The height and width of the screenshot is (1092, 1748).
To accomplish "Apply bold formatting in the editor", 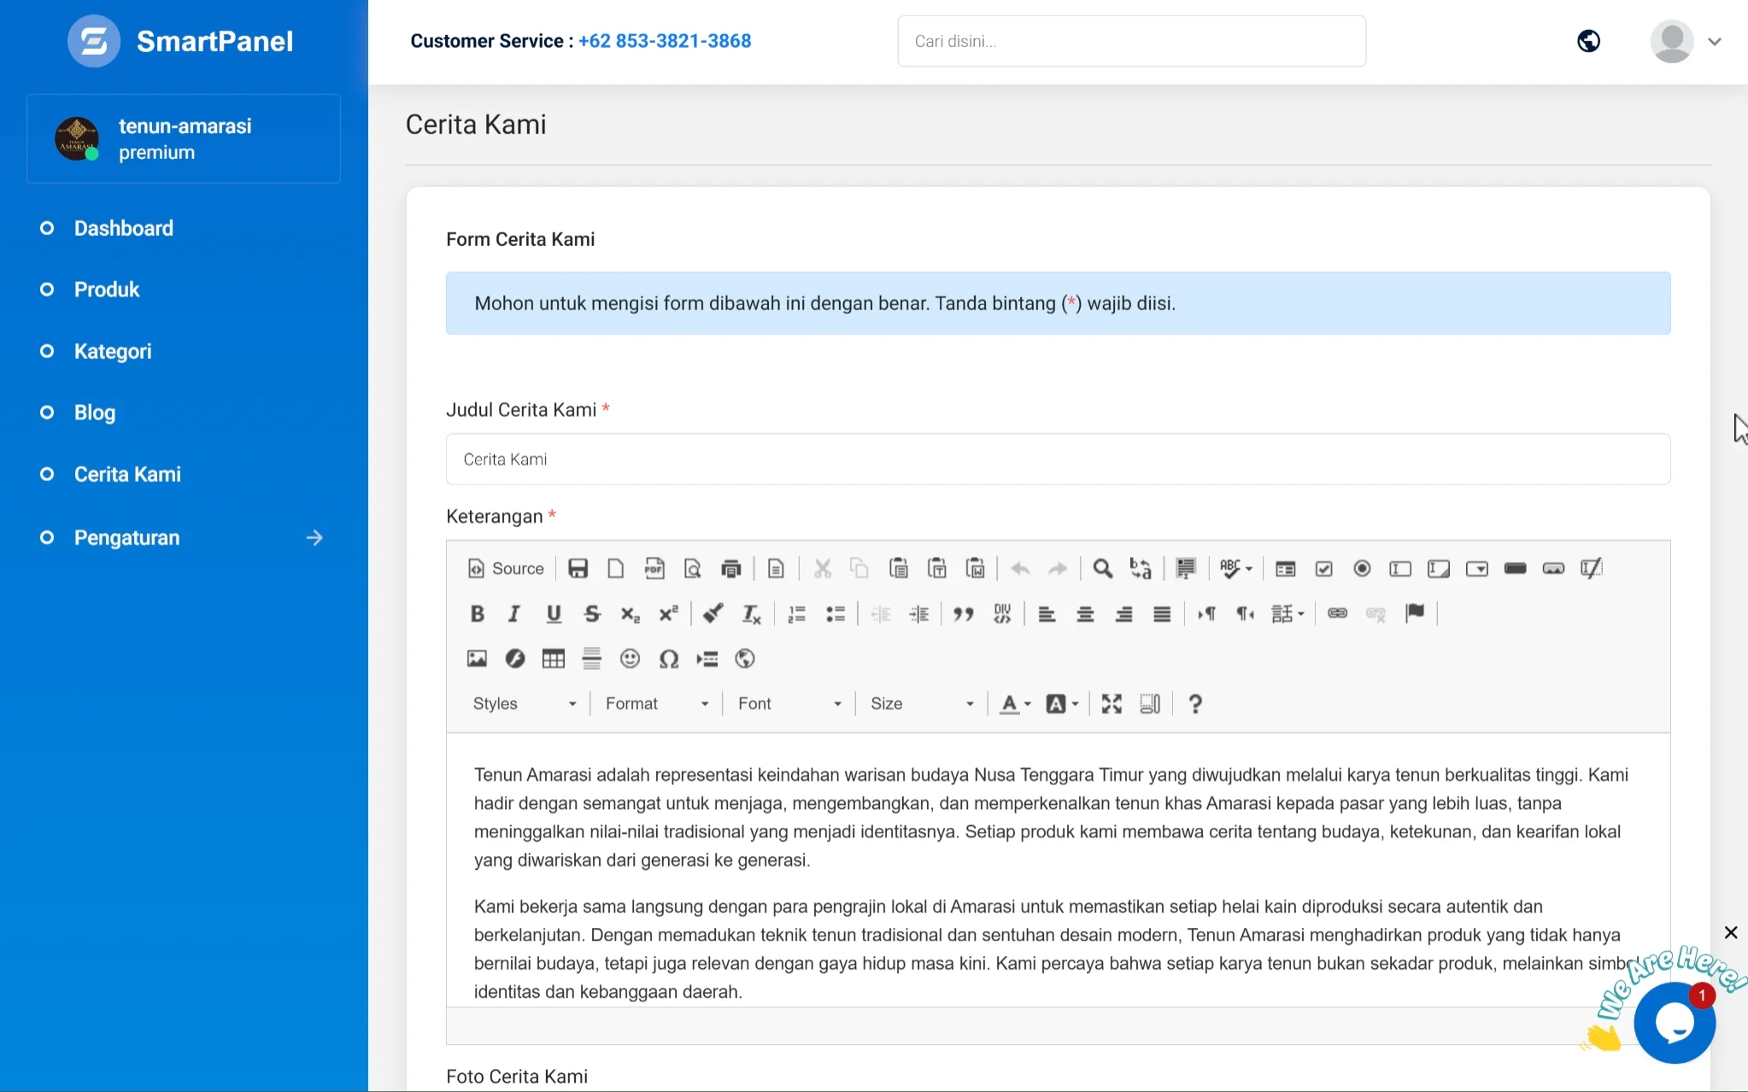I will [478, 614].
